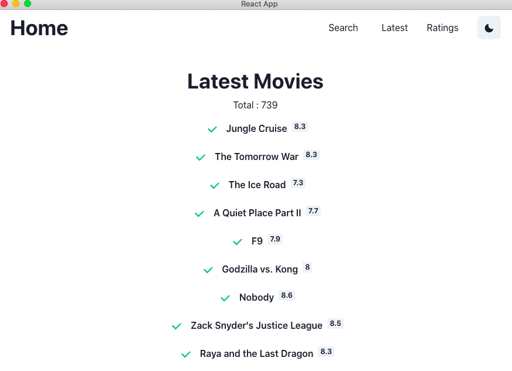Click the check icon beside Raya and the Last Dragon
Image resolution: width=512 pixels, height=371 pixels.
(186, 354)
